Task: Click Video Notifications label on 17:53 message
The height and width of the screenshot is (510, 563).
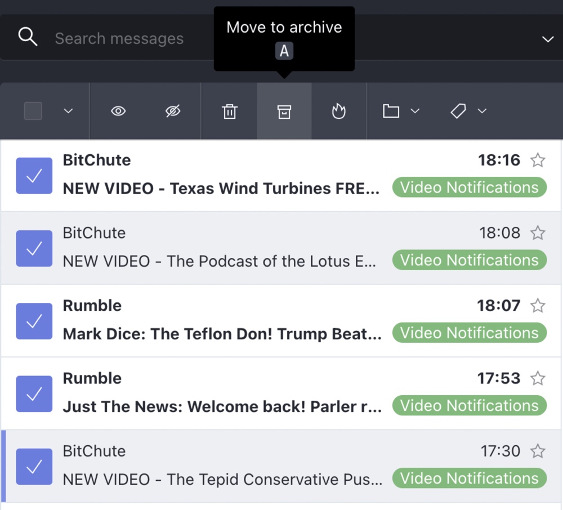Action: (x=470, y=405)
